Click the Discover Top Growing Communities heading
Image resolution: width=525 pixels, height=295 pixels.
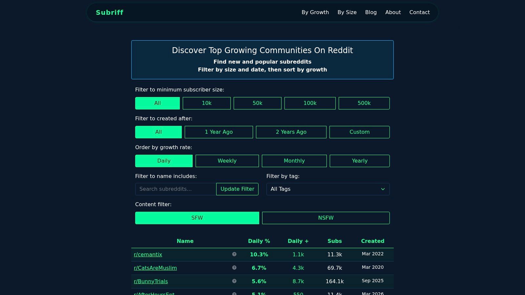tap(262, 50)
